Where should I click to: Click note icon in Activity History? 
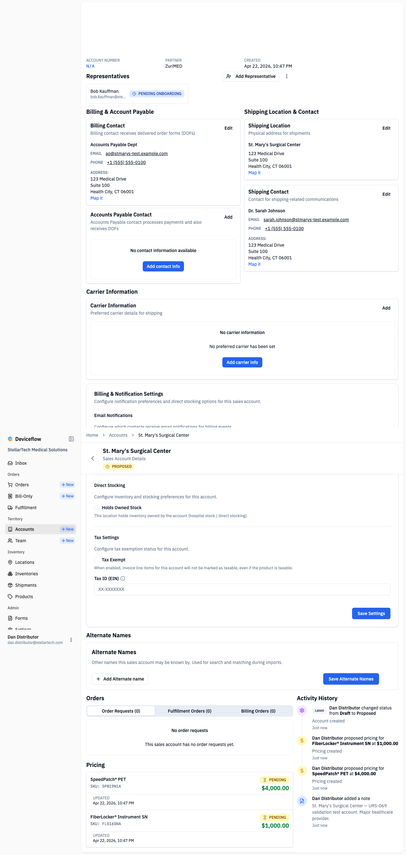(302, 801)
